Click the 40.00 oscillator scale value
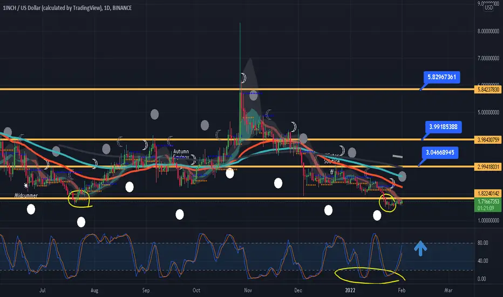Viewport: 503px width, 297px height. tap(483, 261)
